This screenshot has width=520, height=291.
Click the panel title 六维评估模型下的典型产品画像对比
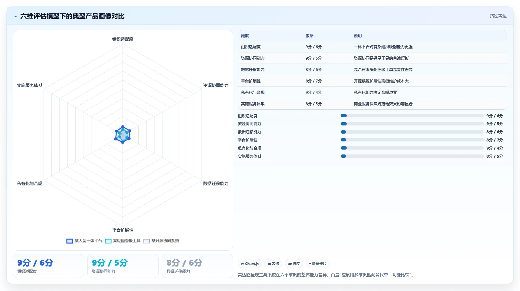tap(72, 16)
